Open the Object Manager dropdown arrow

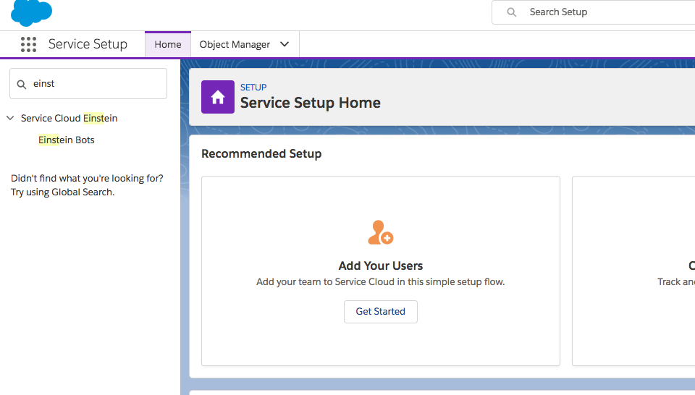(285, 44)
